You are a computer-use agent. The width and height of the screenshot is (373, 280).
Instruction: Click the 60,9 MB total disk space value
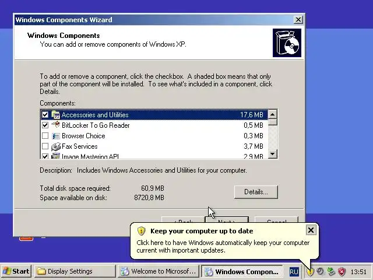(153, 188)
